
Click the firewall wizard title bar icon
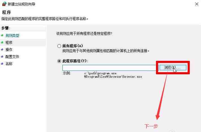point(4,4)
